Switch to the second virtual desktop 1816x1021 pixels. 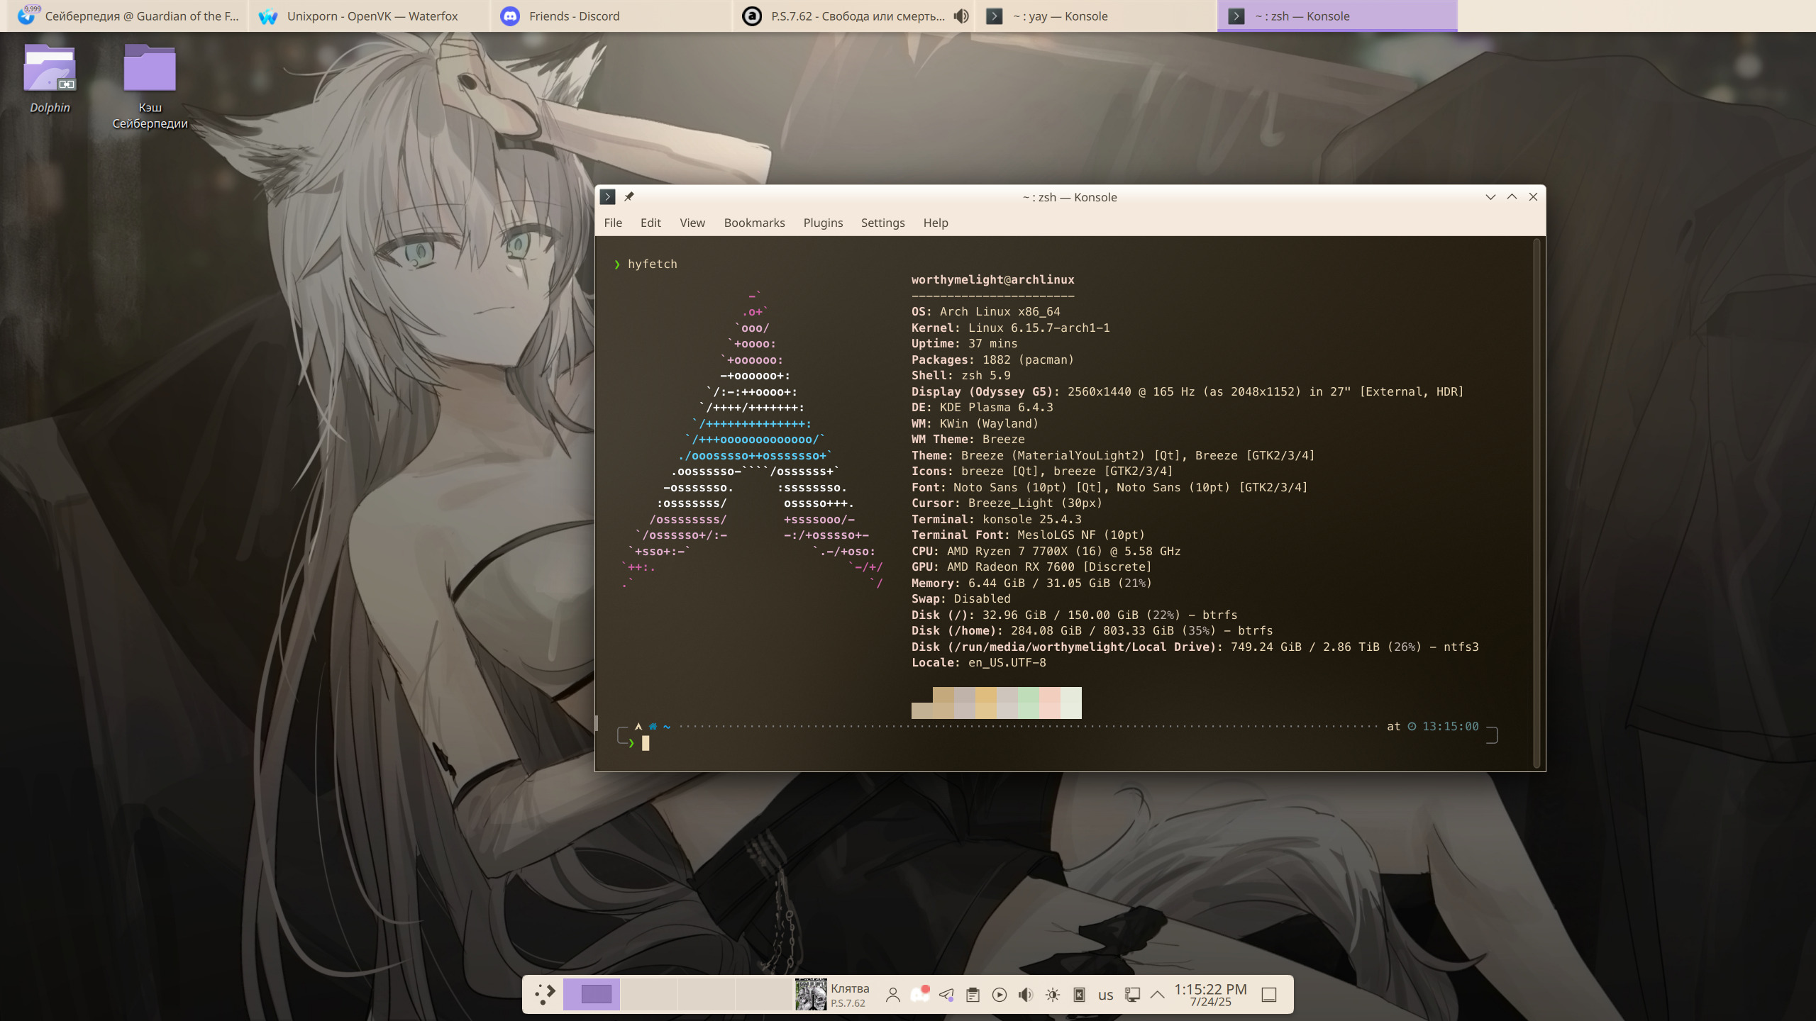point(648,994)
